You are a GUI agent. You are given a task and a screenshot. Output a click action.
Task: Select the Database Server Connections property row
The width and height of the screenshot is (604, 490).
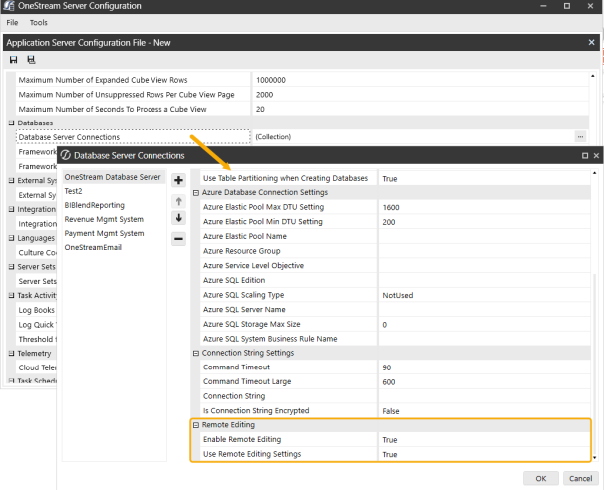pyautogui.click(x=134, y=137)
